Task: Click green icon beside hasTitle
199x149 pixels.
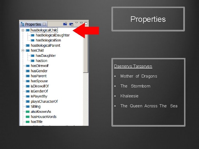Action: pos(28,122)
